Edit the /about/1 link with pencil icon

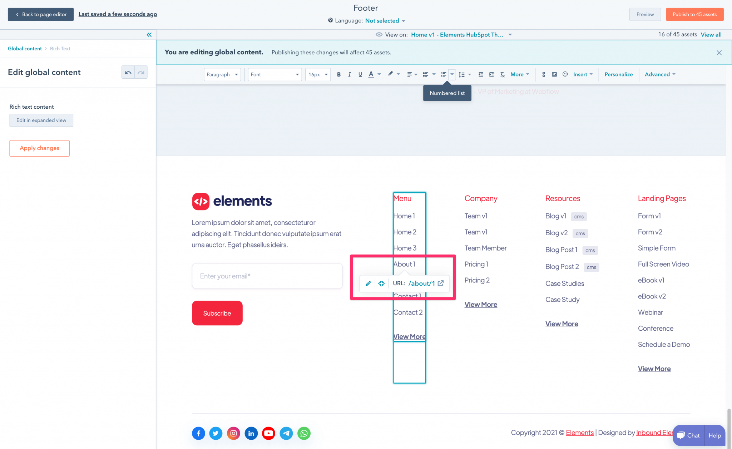pos(368,283)
